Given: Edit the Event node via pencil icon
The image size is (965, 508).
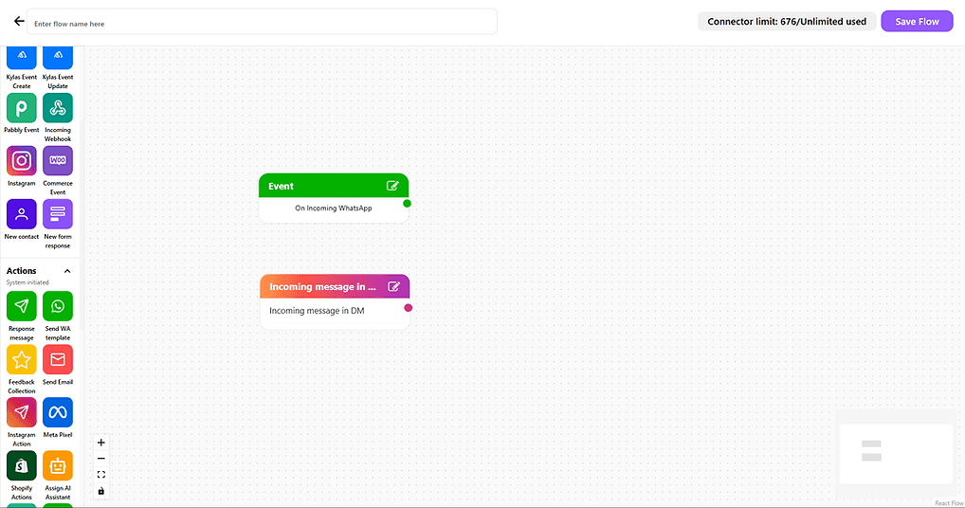Looking at the screenshot, I should tap(392, 186).
